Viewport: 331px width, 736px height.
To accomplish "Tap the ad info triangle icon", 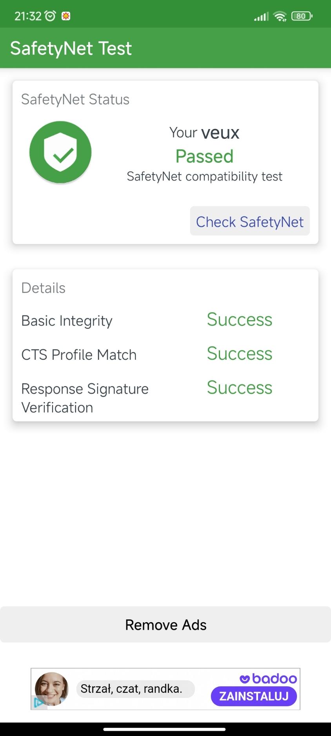I will (x=38, y=702).
